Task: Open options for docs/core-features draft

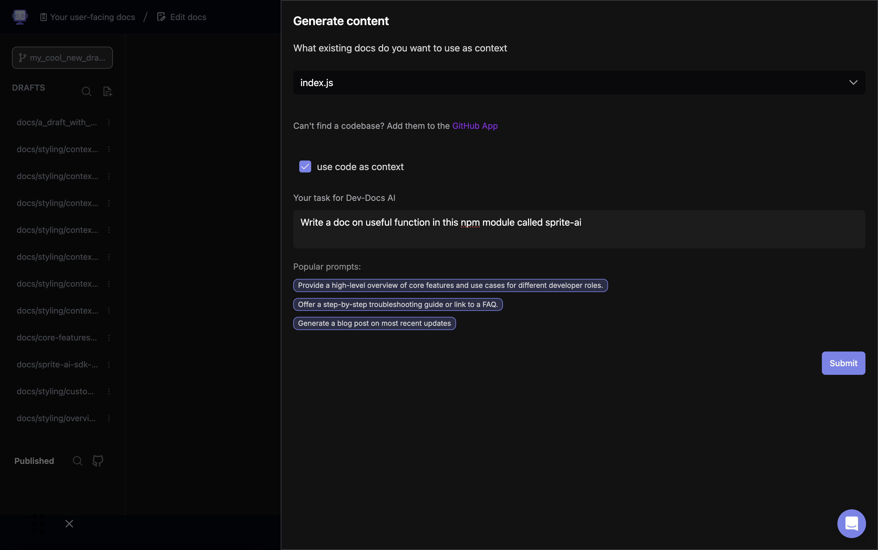Action: coord(109,337)
